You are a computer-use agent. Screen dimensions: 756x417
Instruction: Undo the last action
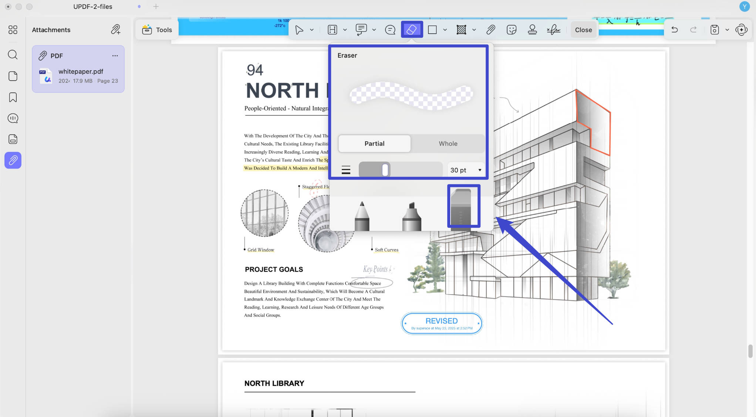(x=675, y=30)
